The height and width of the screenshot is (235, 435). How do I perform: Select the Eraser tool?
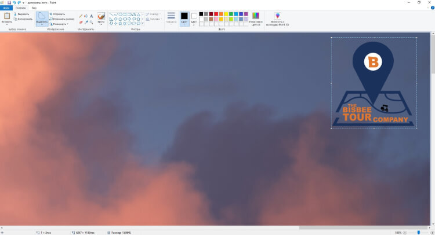pos(81,22)
